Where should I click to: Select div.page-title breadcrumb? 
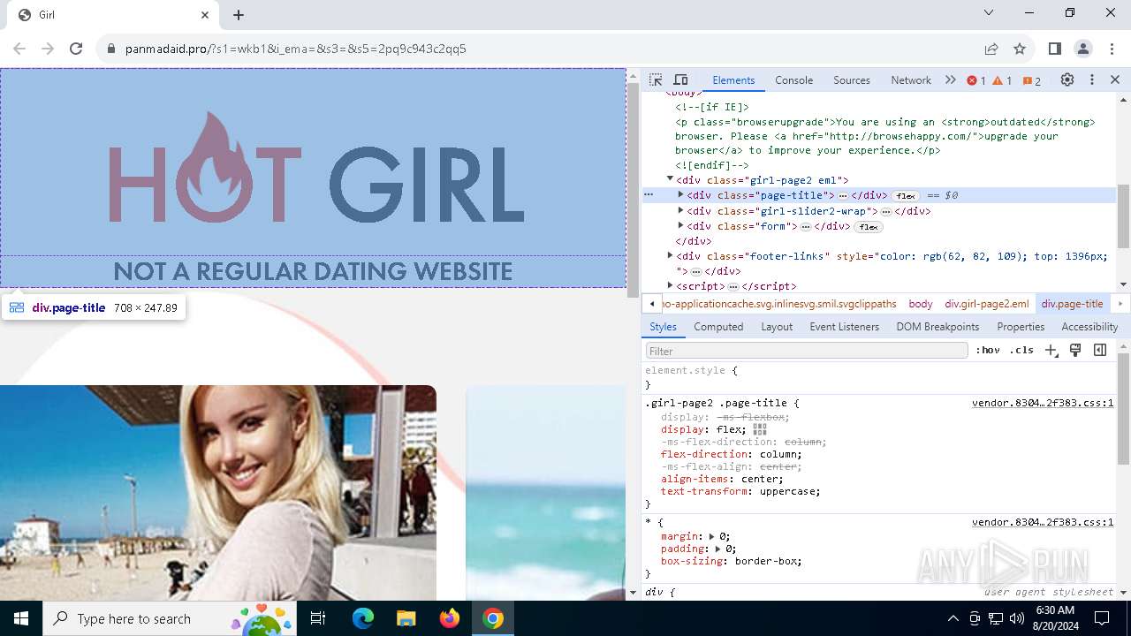tap(1072, 304)
